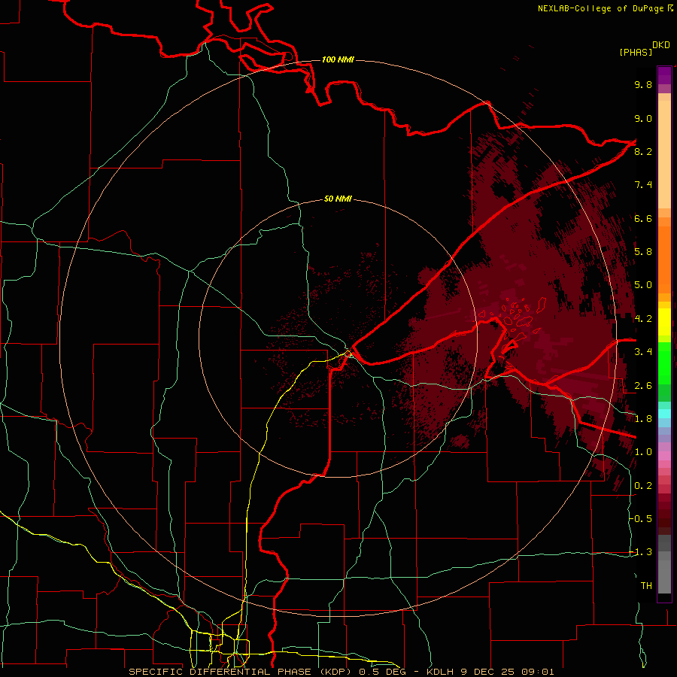677x677 pixels.
Task: Click the 3.4 value on the color scale
Action: click(643, 352)
